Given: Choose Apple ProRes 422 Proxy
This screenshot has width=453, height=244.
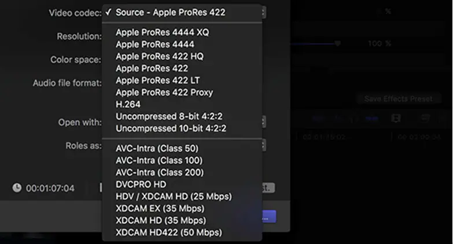Looking at the screenshot, I should (x=164, y=93).
